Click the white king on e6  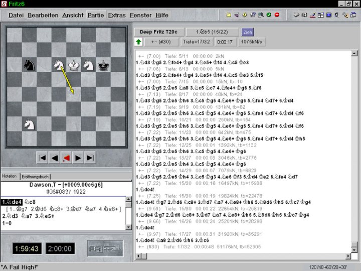pos(74,65)
